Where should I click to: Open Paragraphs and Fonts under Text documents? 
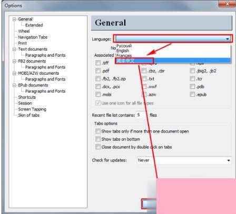pos(45,55)
